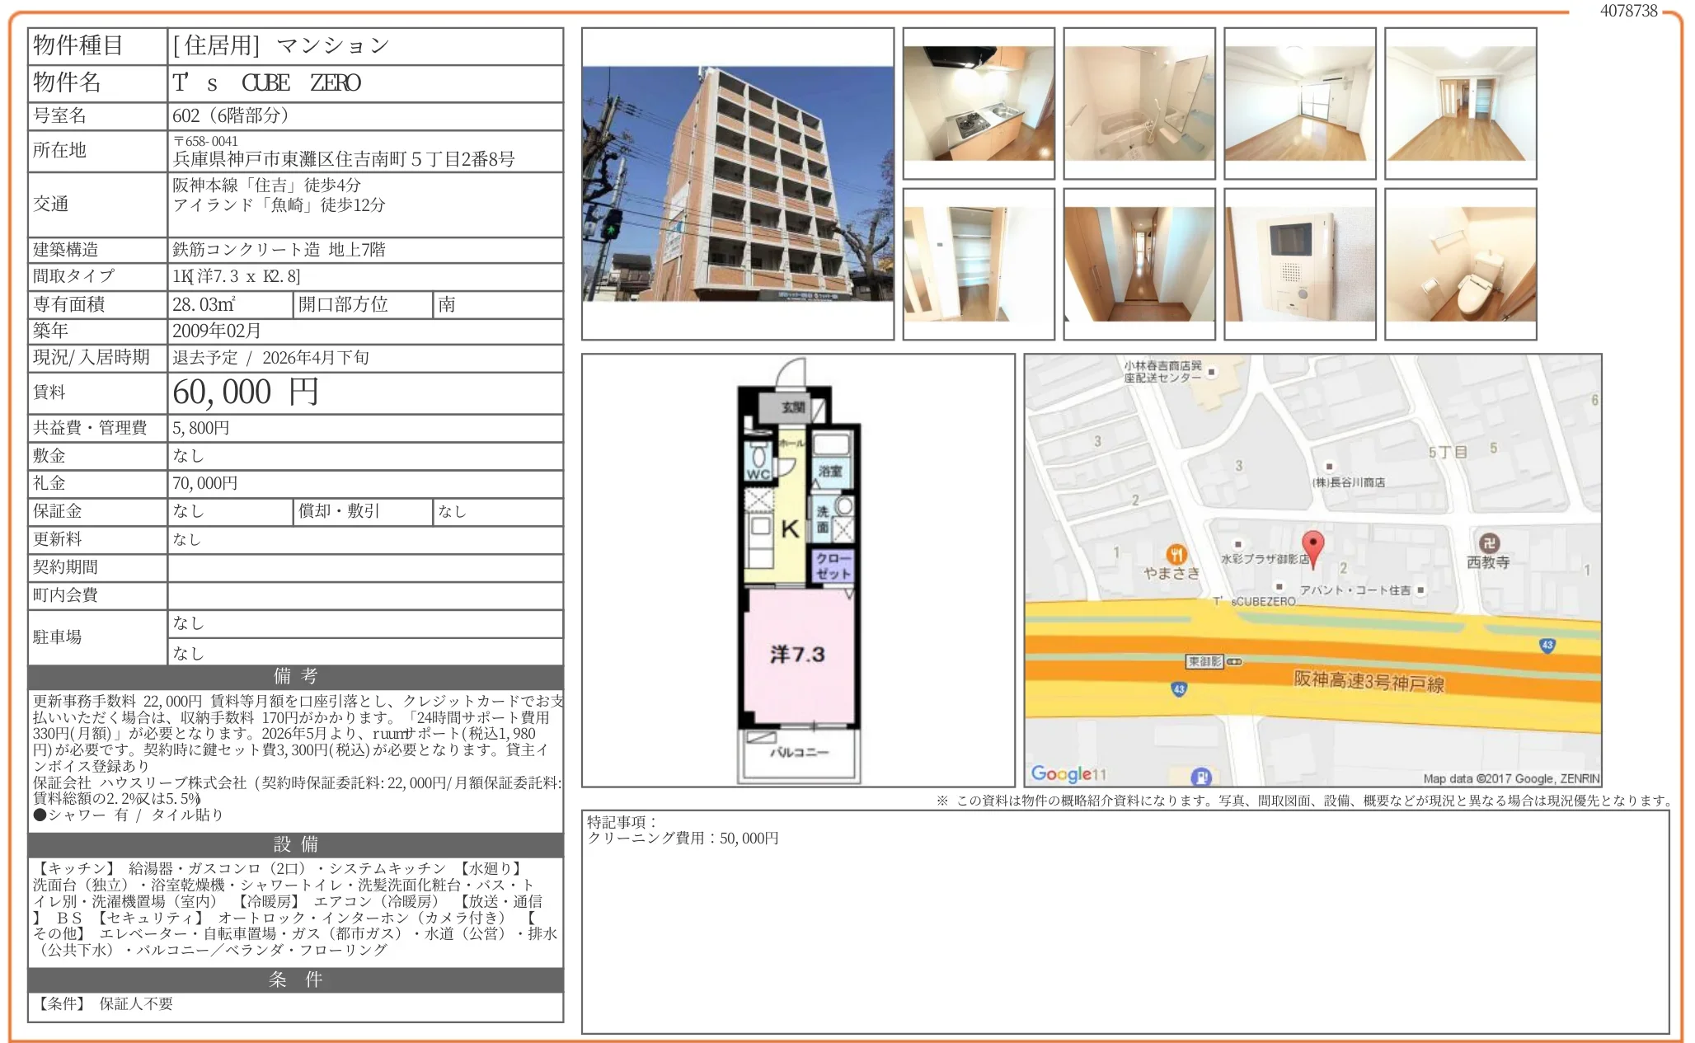Click the 条件 section header
1695x1043 pixels.
295,980
